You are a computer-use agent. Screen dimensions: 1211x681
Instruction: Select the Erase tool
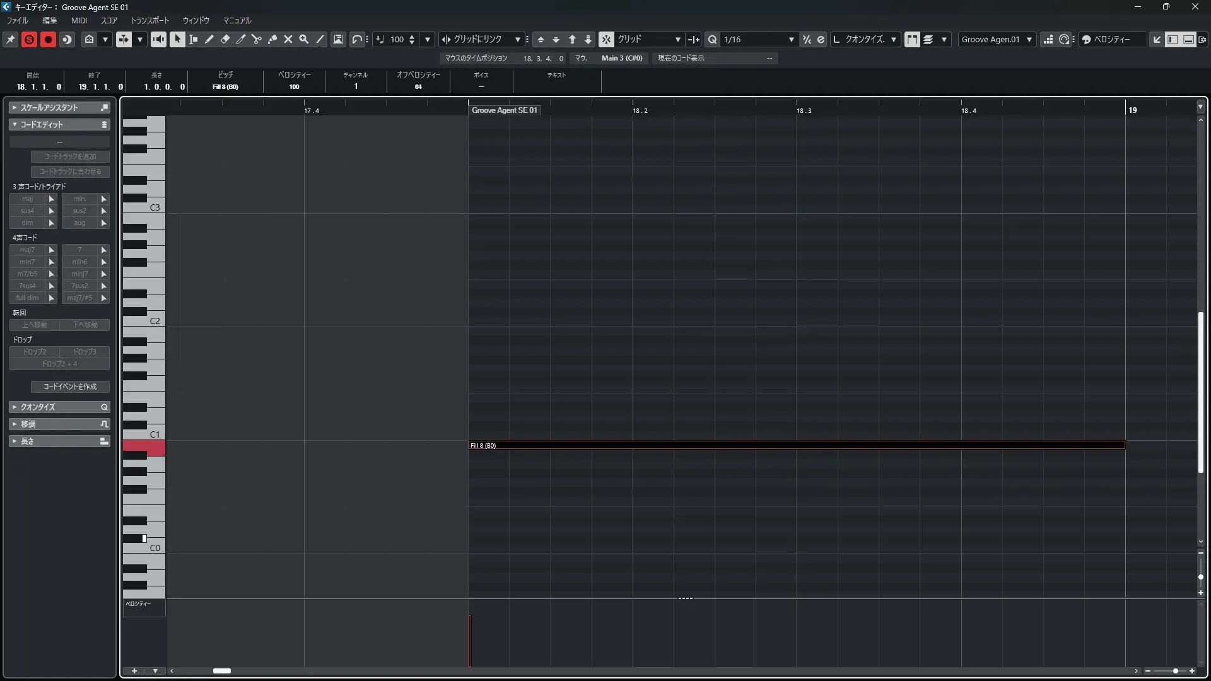[225, 39]
